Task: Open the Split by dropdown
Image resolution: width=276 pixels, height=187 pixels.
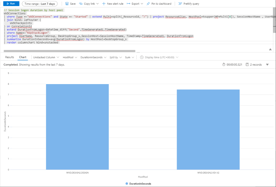Action: click(116, 58)
